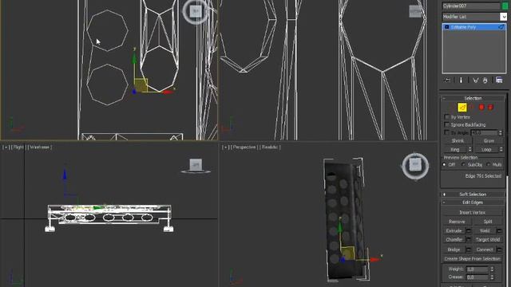Click the ViewCube in the Perspective viewport
Image resolution: width=511 pixels, height=287 pixels.
415,166
